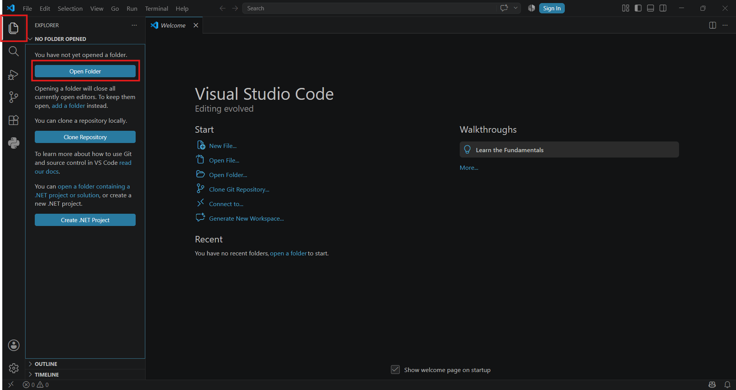This screenshot has width=736, height=390.
Task: Open Explorer views and more actions menu
Action: pyautogui.click(x=134, y=25)
